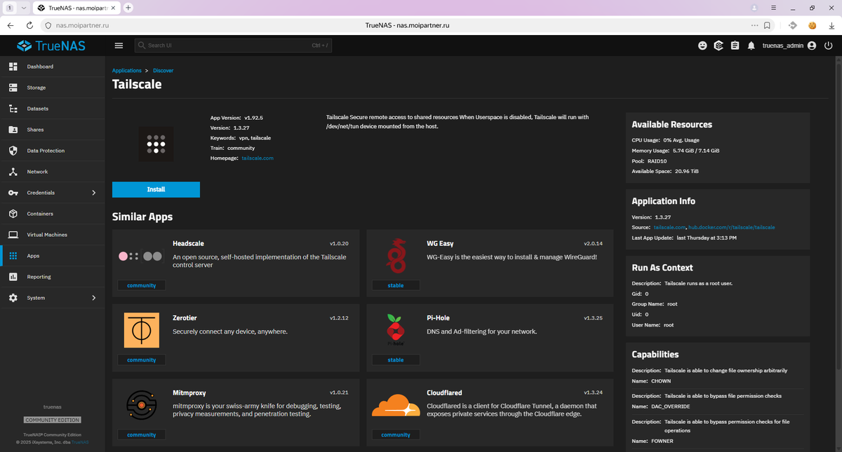Click the Apps grid icon
This screenshot has height=452, width=842.
tap(13, 256)
